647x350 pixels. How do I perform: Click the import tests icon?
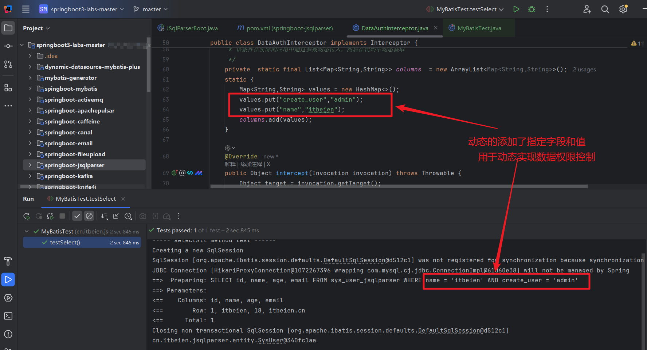coord(155,216)
